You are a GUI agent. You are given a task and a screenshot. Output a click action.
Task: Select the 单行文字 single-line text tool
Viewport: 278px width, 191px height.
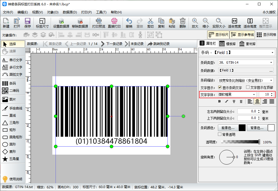[x=13, y=60]
